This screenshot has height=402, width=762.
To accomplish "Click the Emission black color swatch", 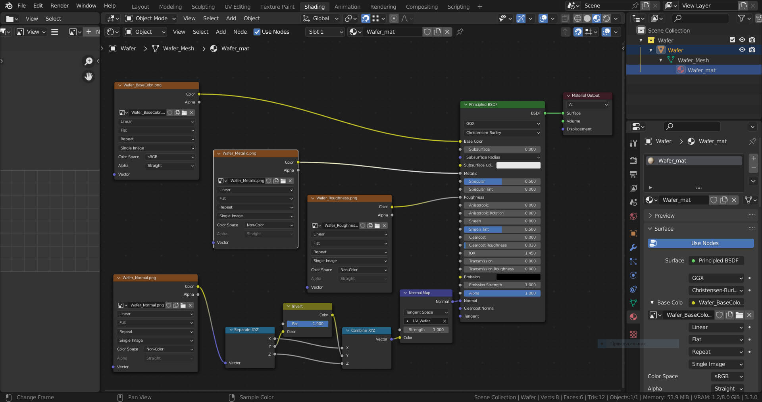I will tap(518, 277).
